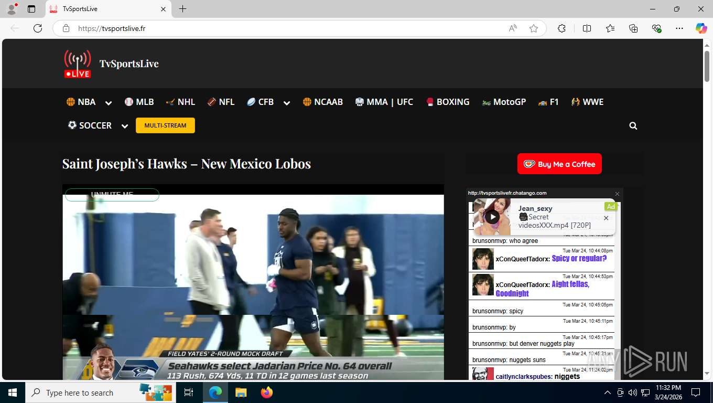Open the CFB menu item

click(260, 102)
